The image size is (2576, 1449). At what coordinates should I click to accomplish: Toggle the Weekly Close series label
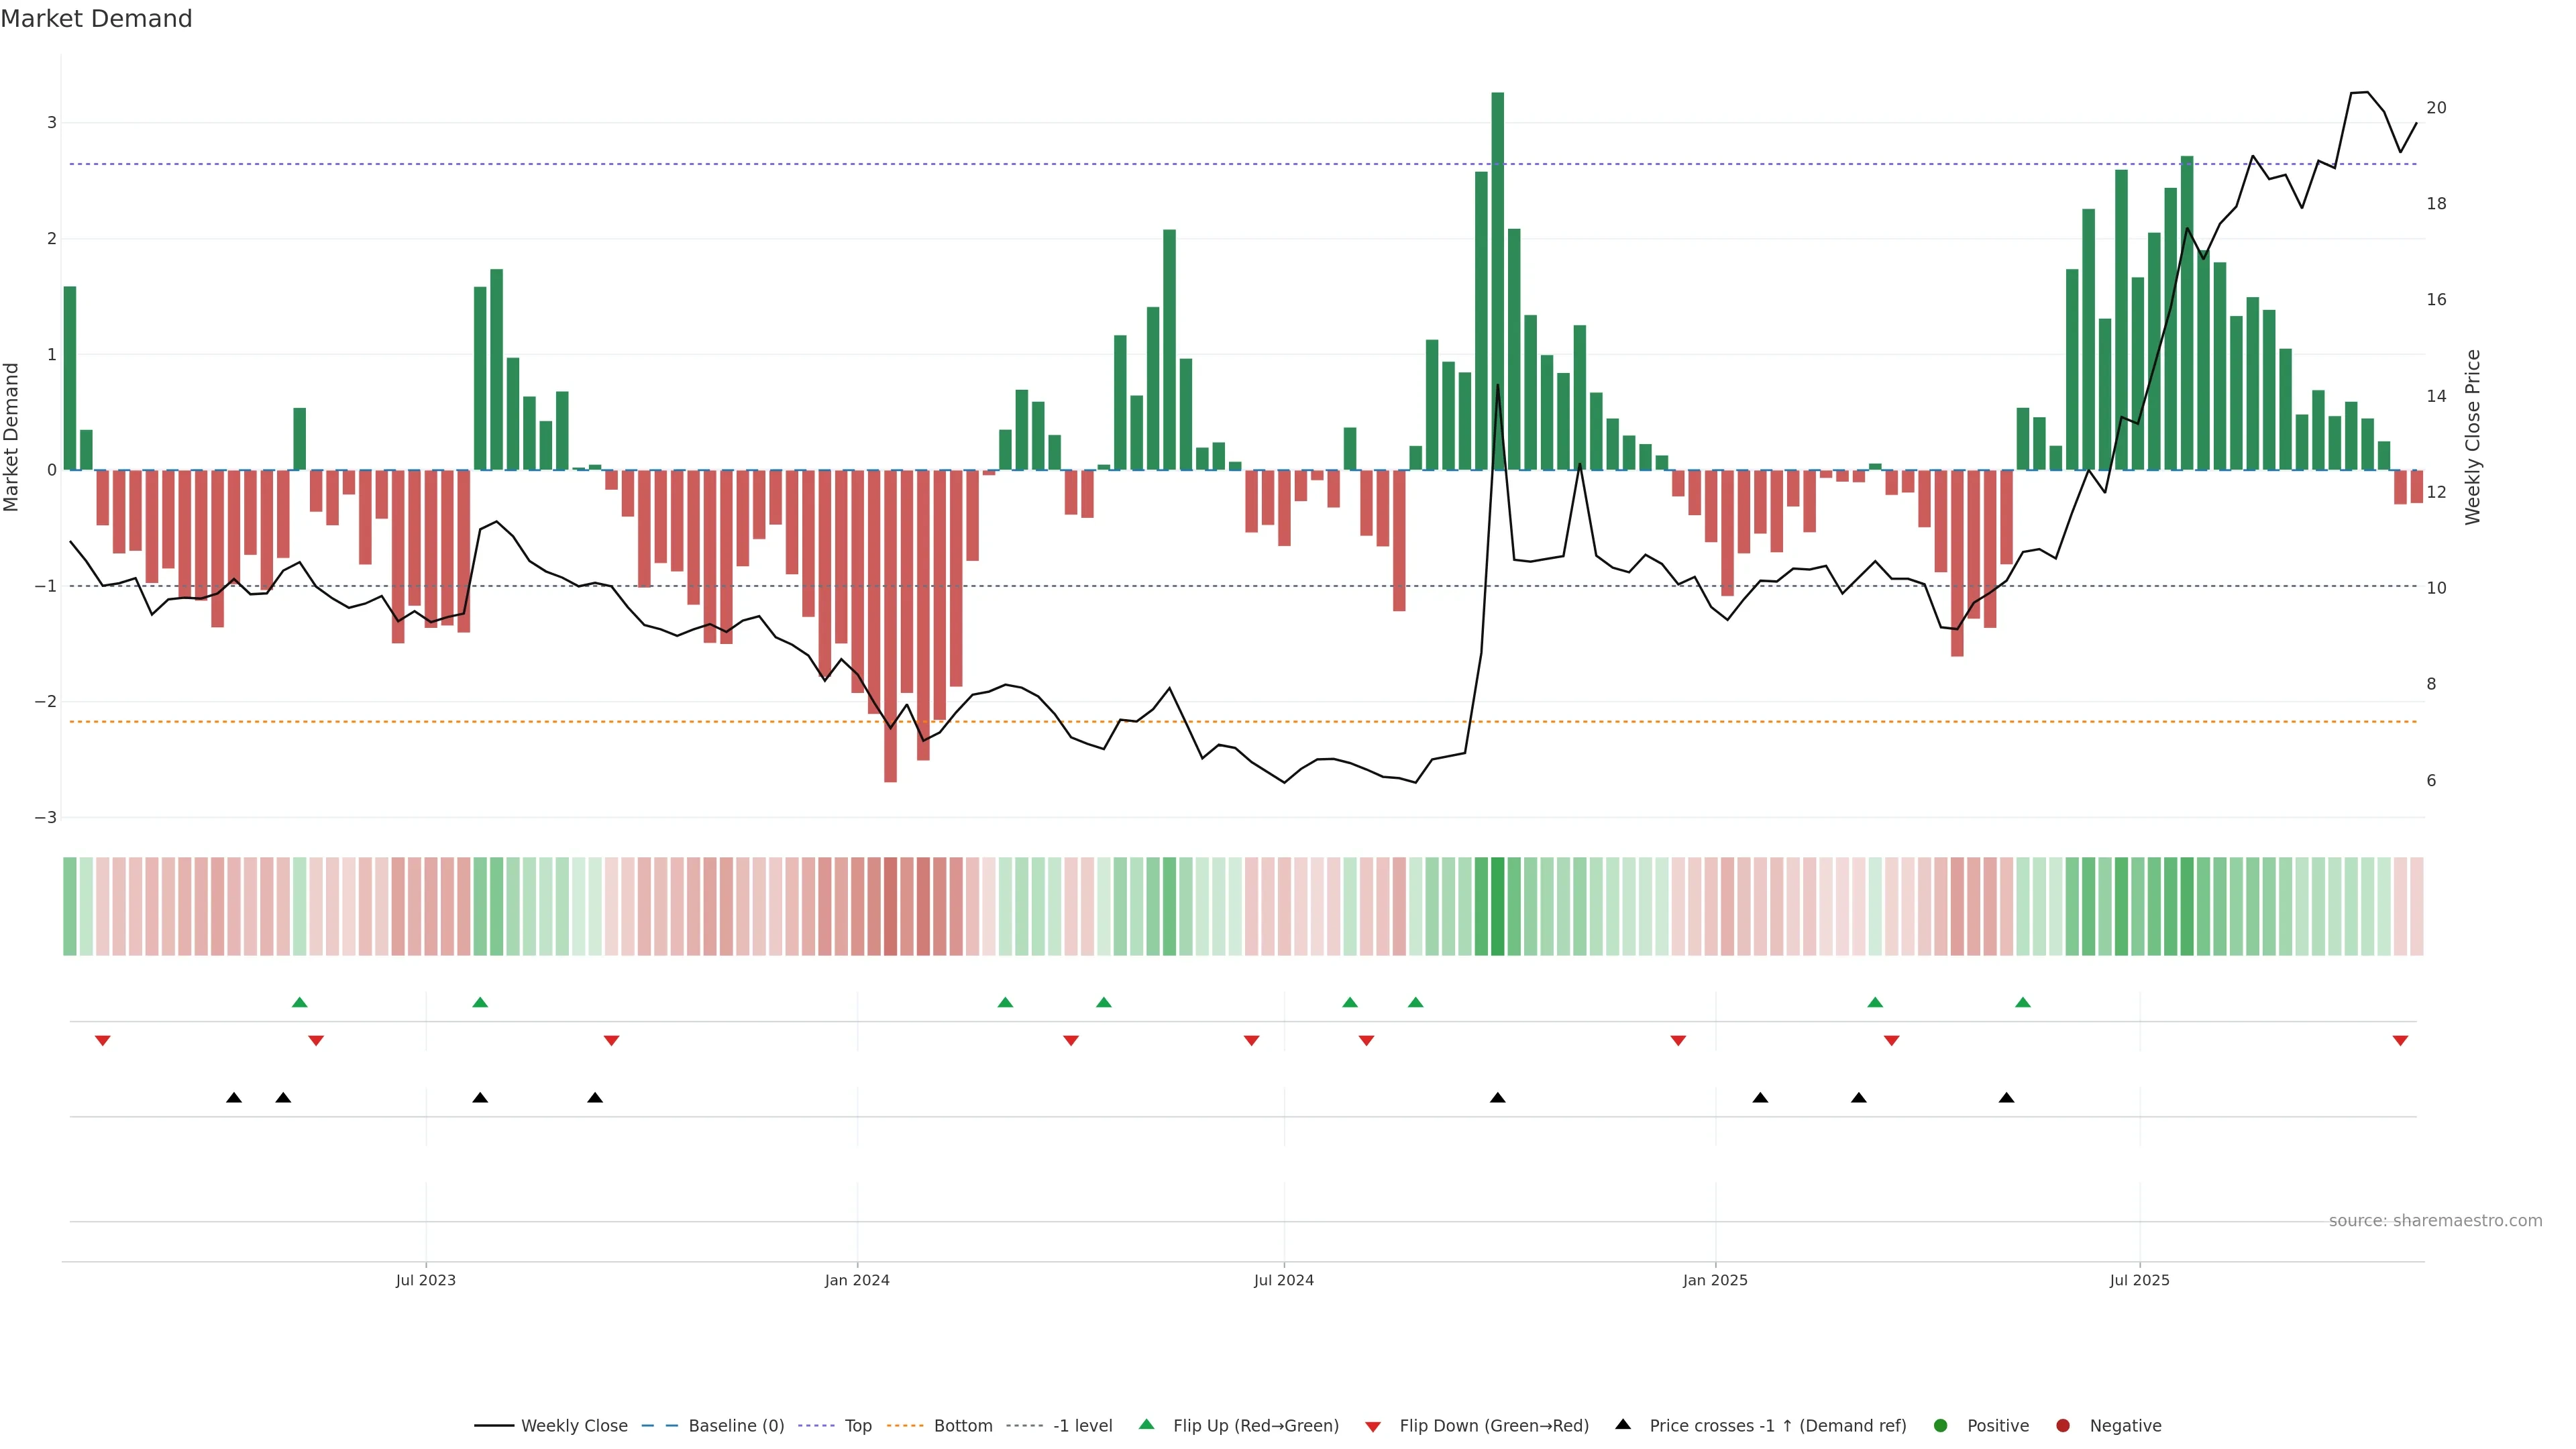coord(574,1425)
